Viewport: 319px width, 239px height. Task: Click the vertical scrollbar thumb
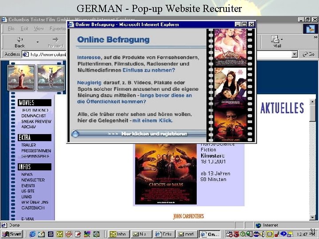tap(312, 113)
